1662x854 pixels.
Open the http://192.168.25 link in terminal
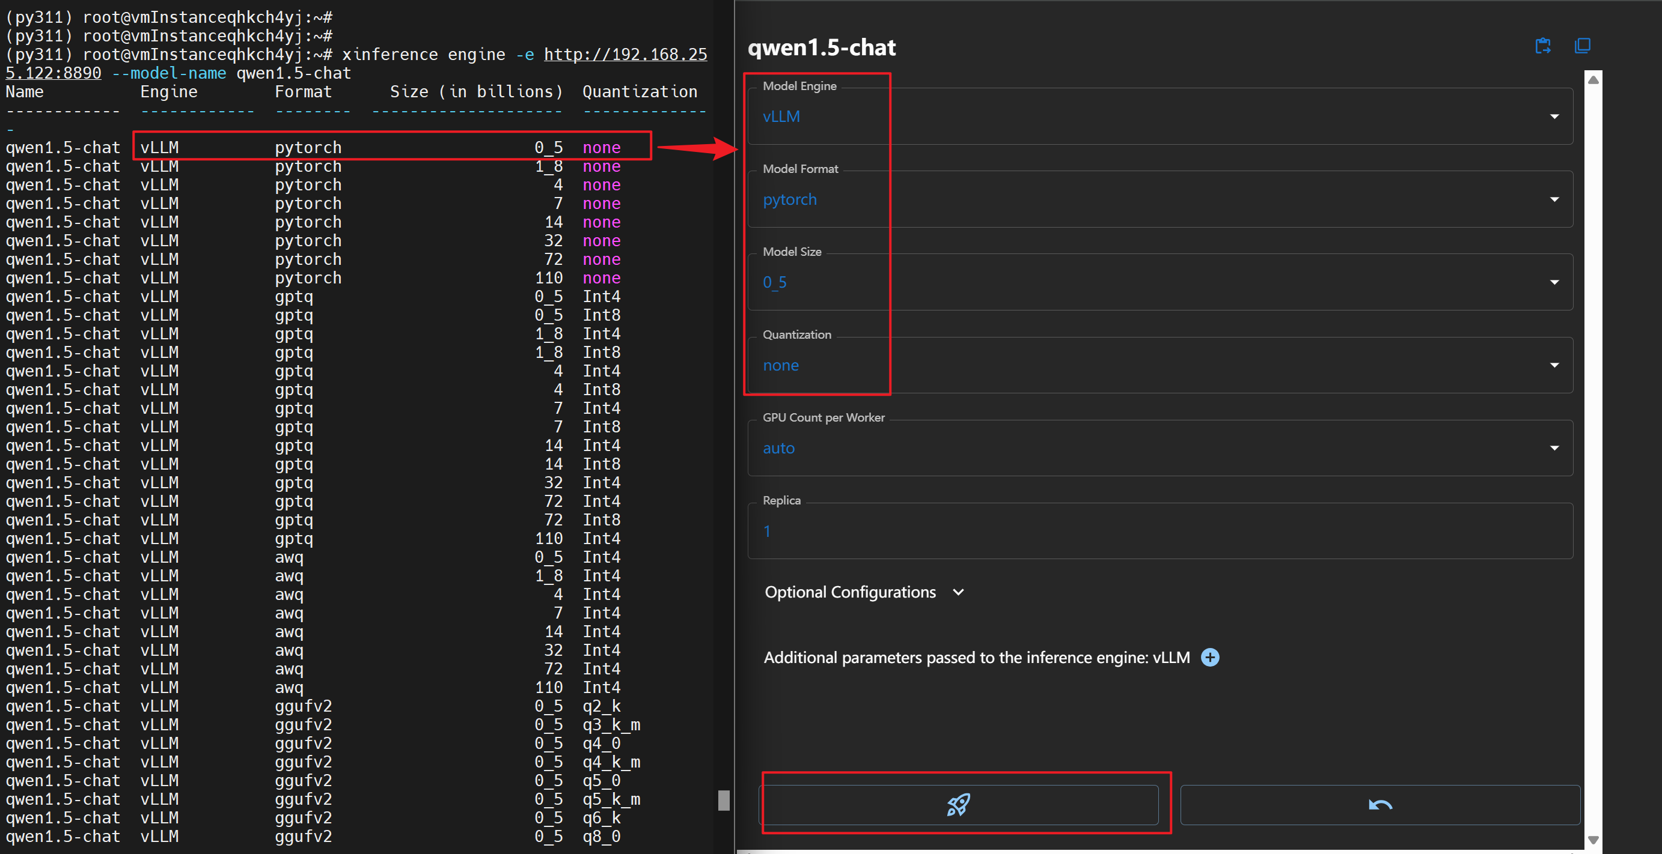click(625, 54)
